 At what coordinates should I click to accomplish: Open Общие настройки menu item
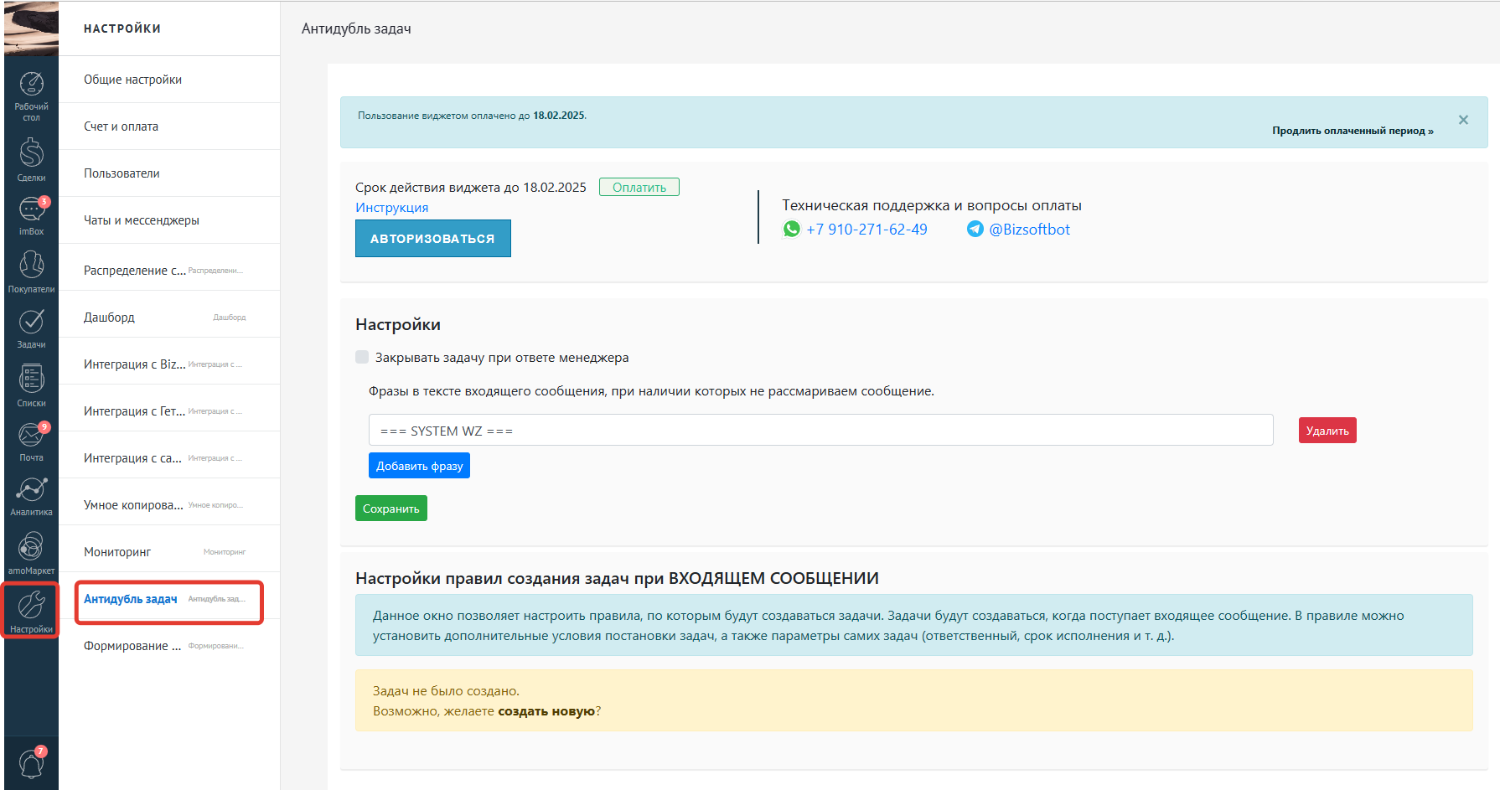pos(169,80)
